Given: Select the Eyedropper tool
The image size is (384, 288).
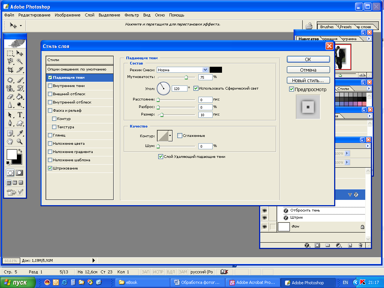Looking at the screenshot, I should [x=20, y=133].
